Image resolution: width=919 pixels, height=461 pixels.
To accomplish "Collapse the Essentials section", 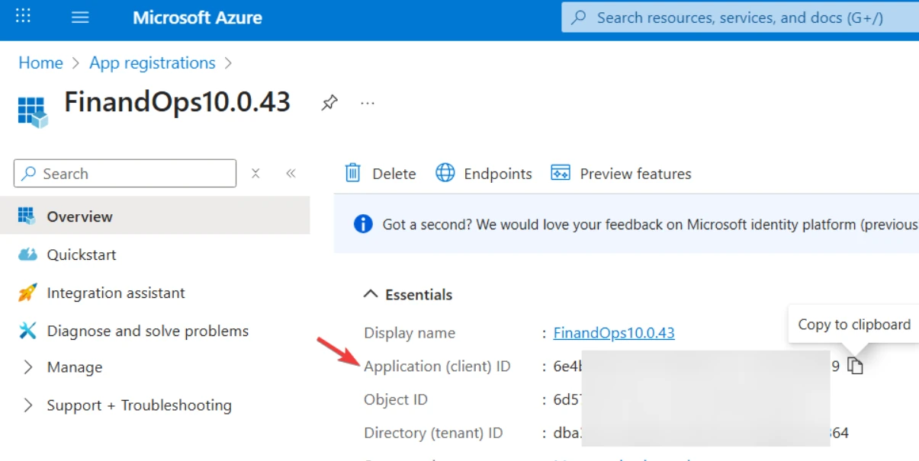I will click(x=408, y=295).
